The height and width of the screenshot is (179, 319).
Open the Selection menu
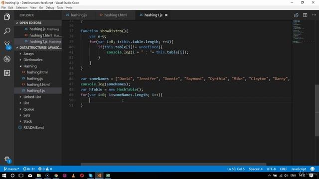21,8
